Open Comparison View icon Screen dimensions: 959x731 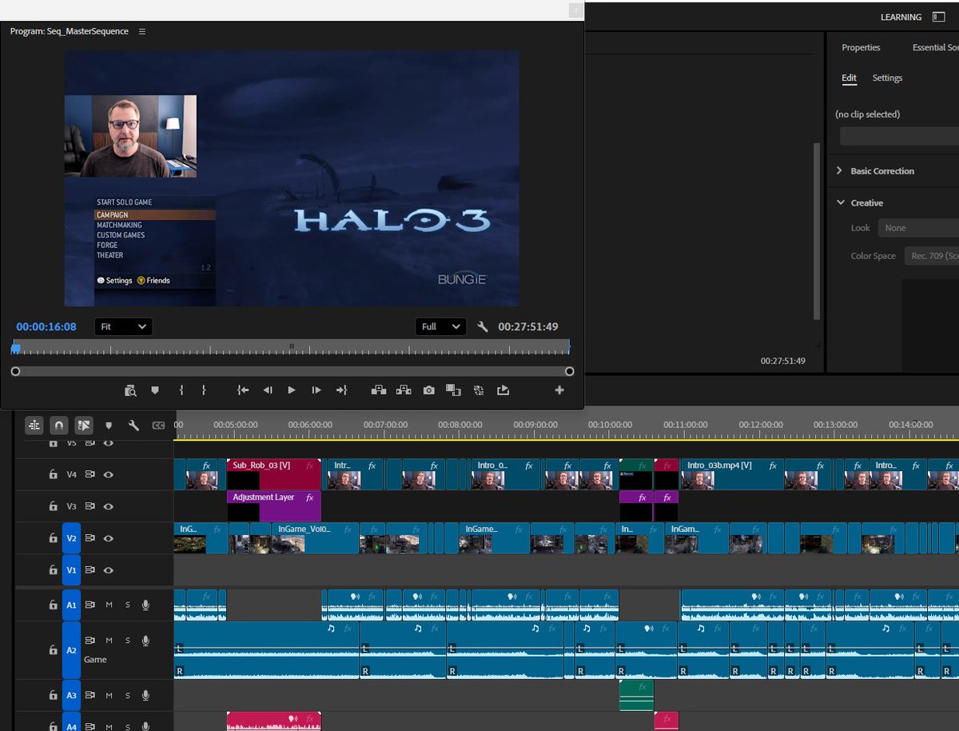[453, 390]
